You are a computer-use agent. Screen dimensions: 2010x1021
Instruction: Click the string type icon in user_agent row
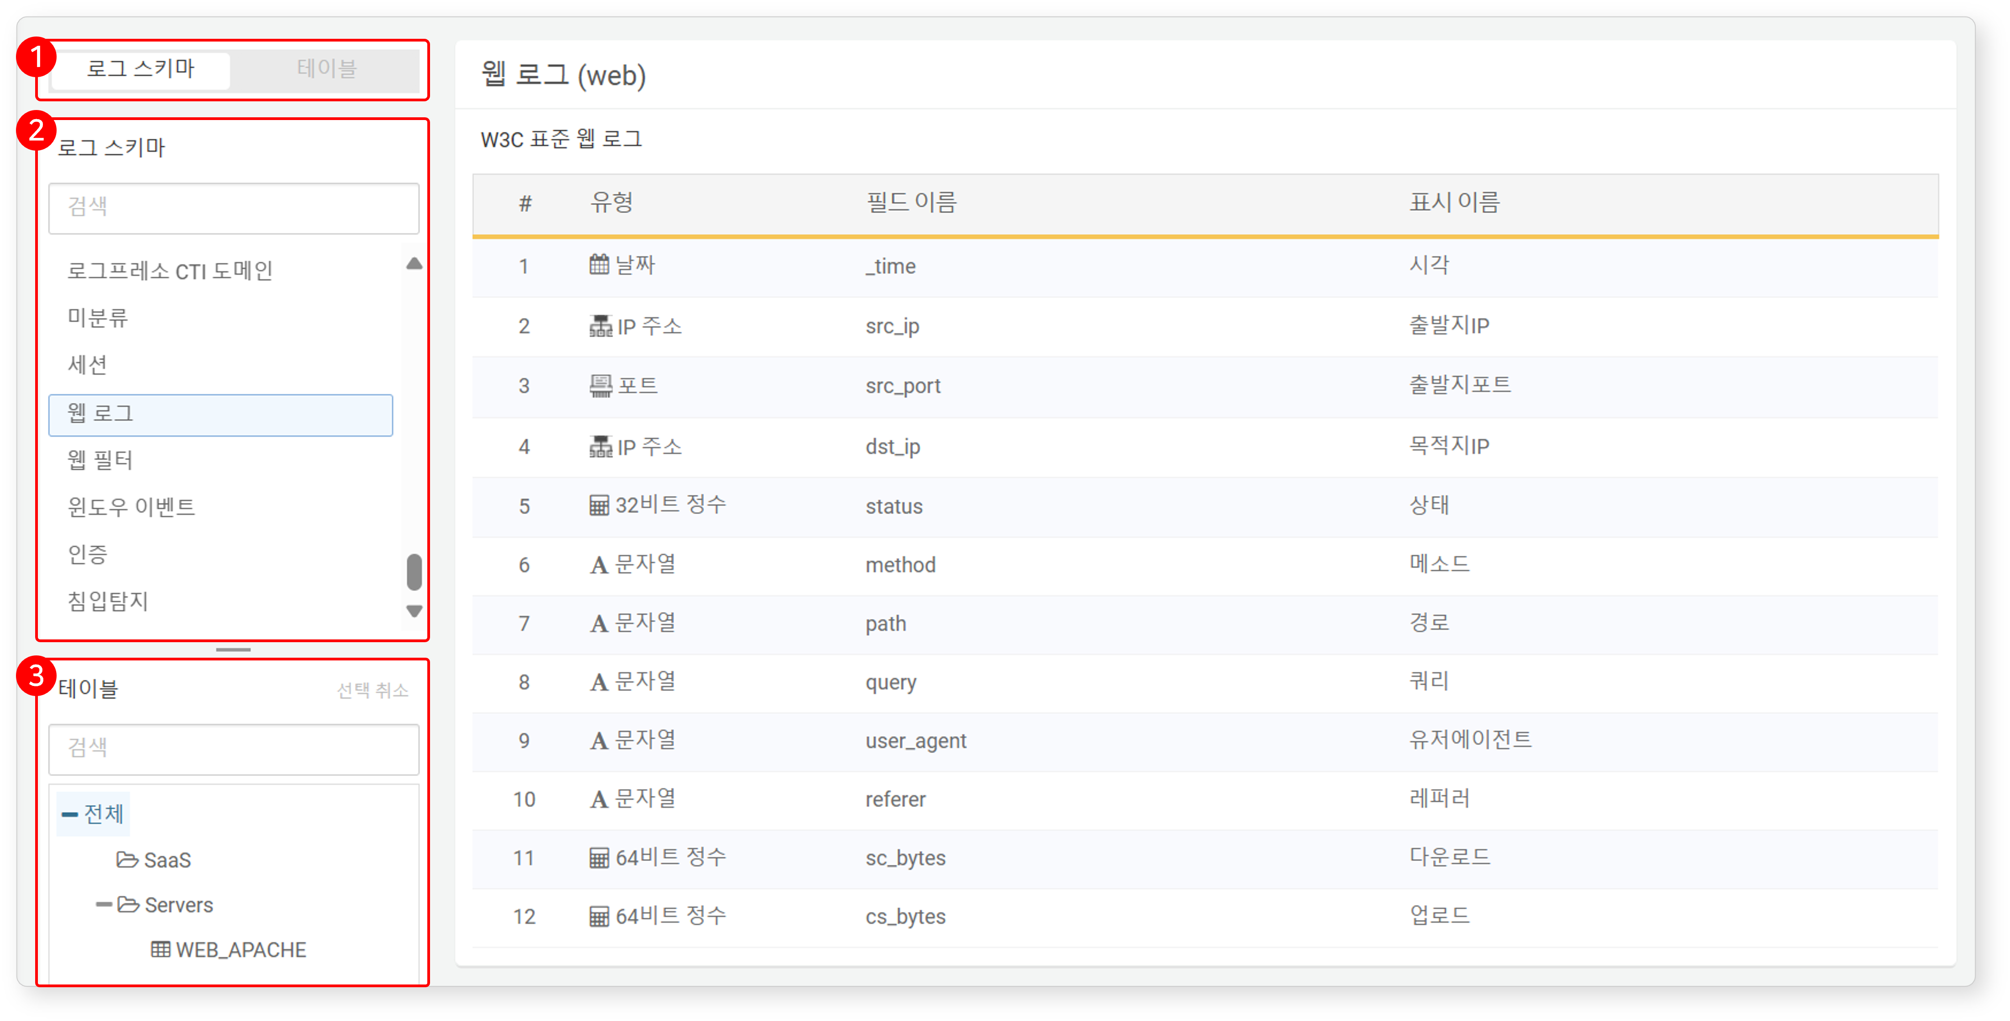tap(598, 740)
